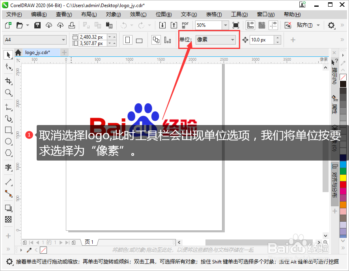This screenshot has width=349, height=271.
Task: Select the Shape edit tool
Action: [x=8, y=67]
